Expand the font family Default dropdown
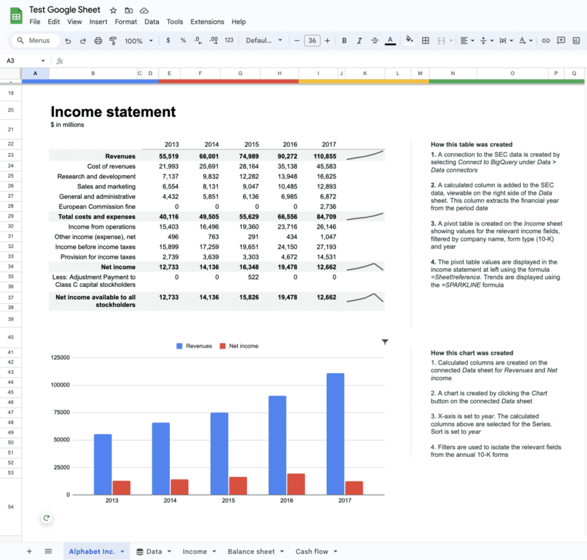The image size is (587, 560). pos(263,41)
